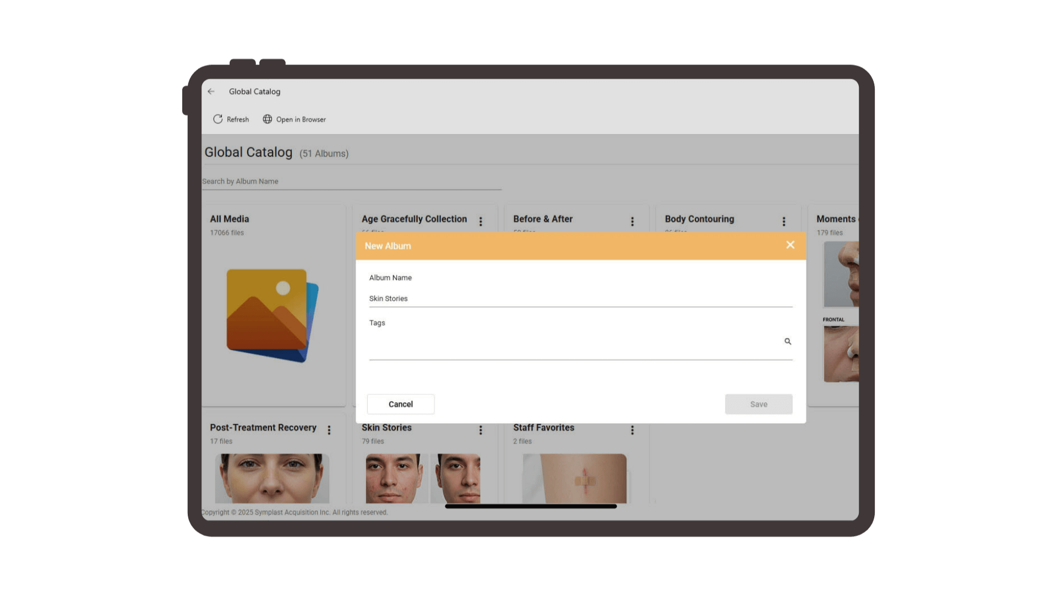Click the Refresh icon
Image resolution: width=1057 pixels, height=595 pixels.
click(x=218, y=119)
